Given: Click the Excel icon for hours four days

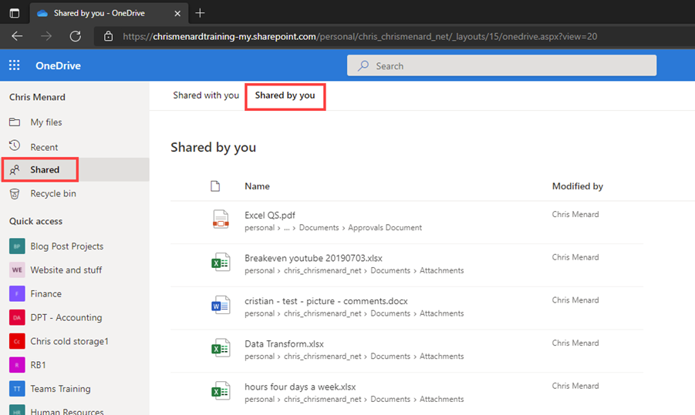Looking at the screenshot, I should (221, 390).
